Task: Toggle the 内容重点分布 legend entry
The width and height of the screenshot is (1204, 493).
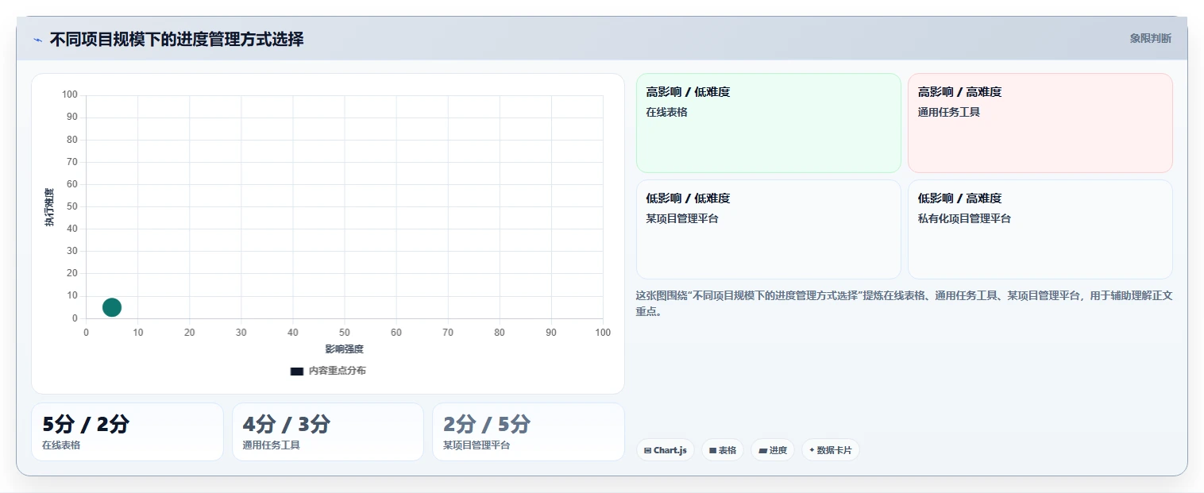Action: (328, 371)
